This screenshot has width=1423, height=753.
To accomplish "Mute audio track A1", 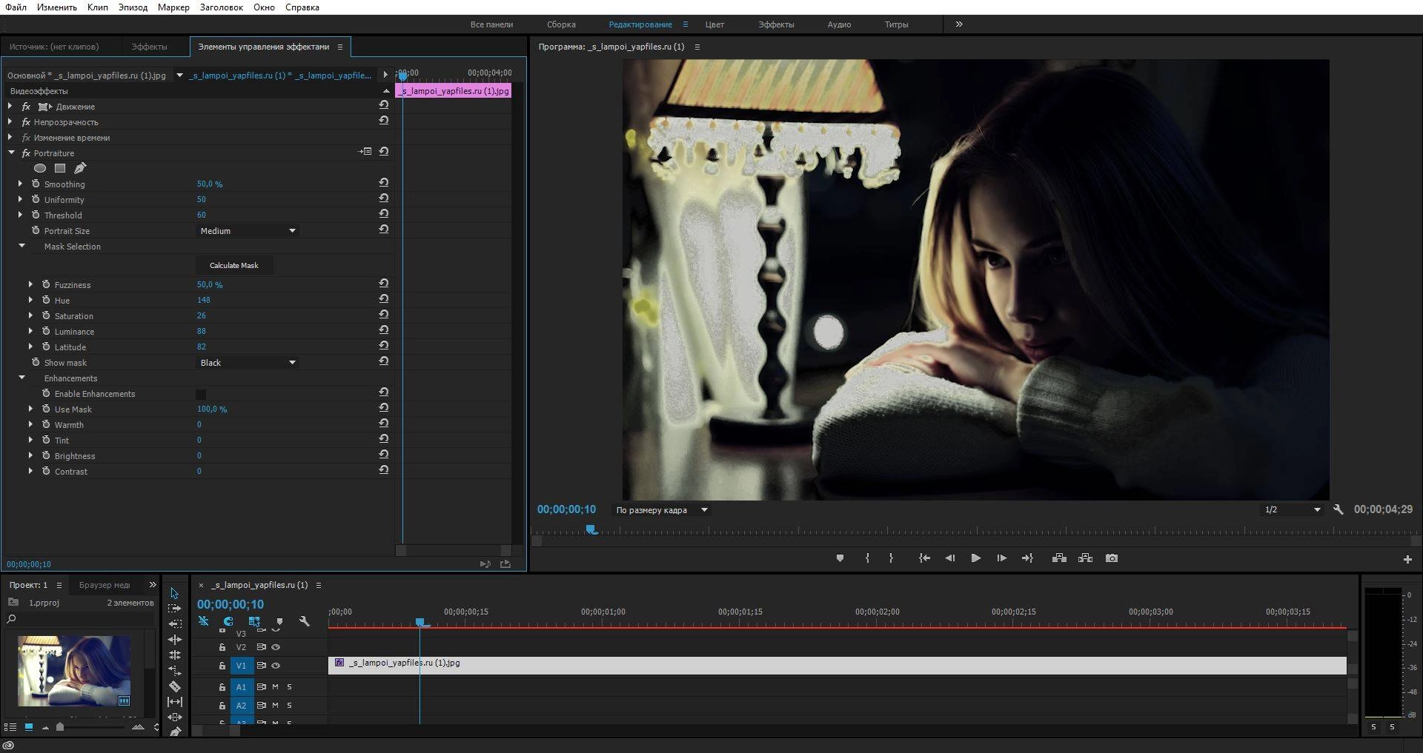I will (275, 687).
